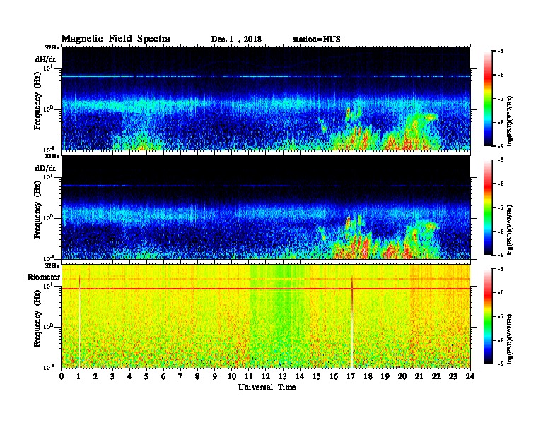
Task: Click the 10^0 frequency tick of dH/dt panel
Action: coord(48,109)
